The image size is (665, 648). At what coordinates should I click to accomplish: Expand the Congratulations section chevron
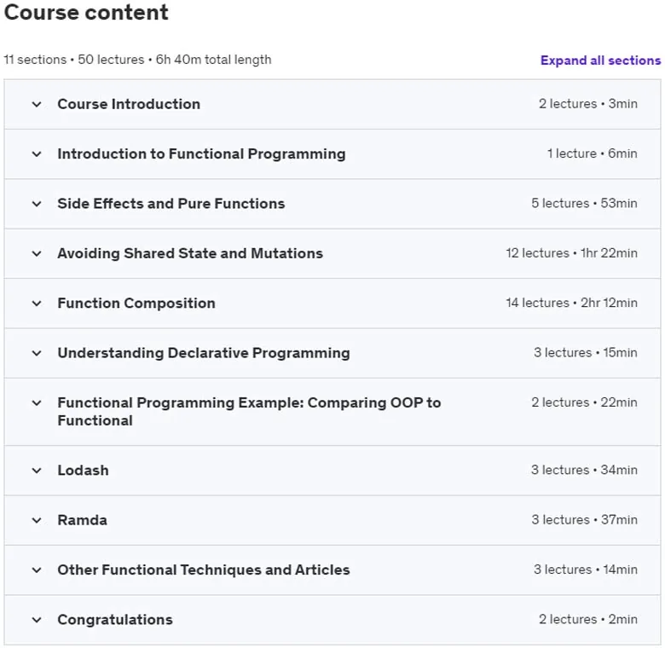[37, 620]
